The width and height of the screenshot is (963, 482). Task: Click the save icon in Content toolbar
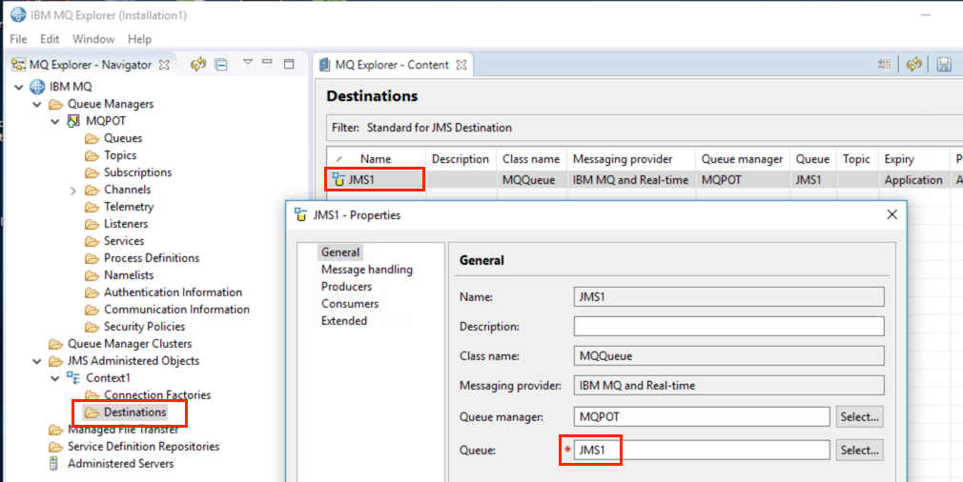pyautogui.click(x=944, y=64)
